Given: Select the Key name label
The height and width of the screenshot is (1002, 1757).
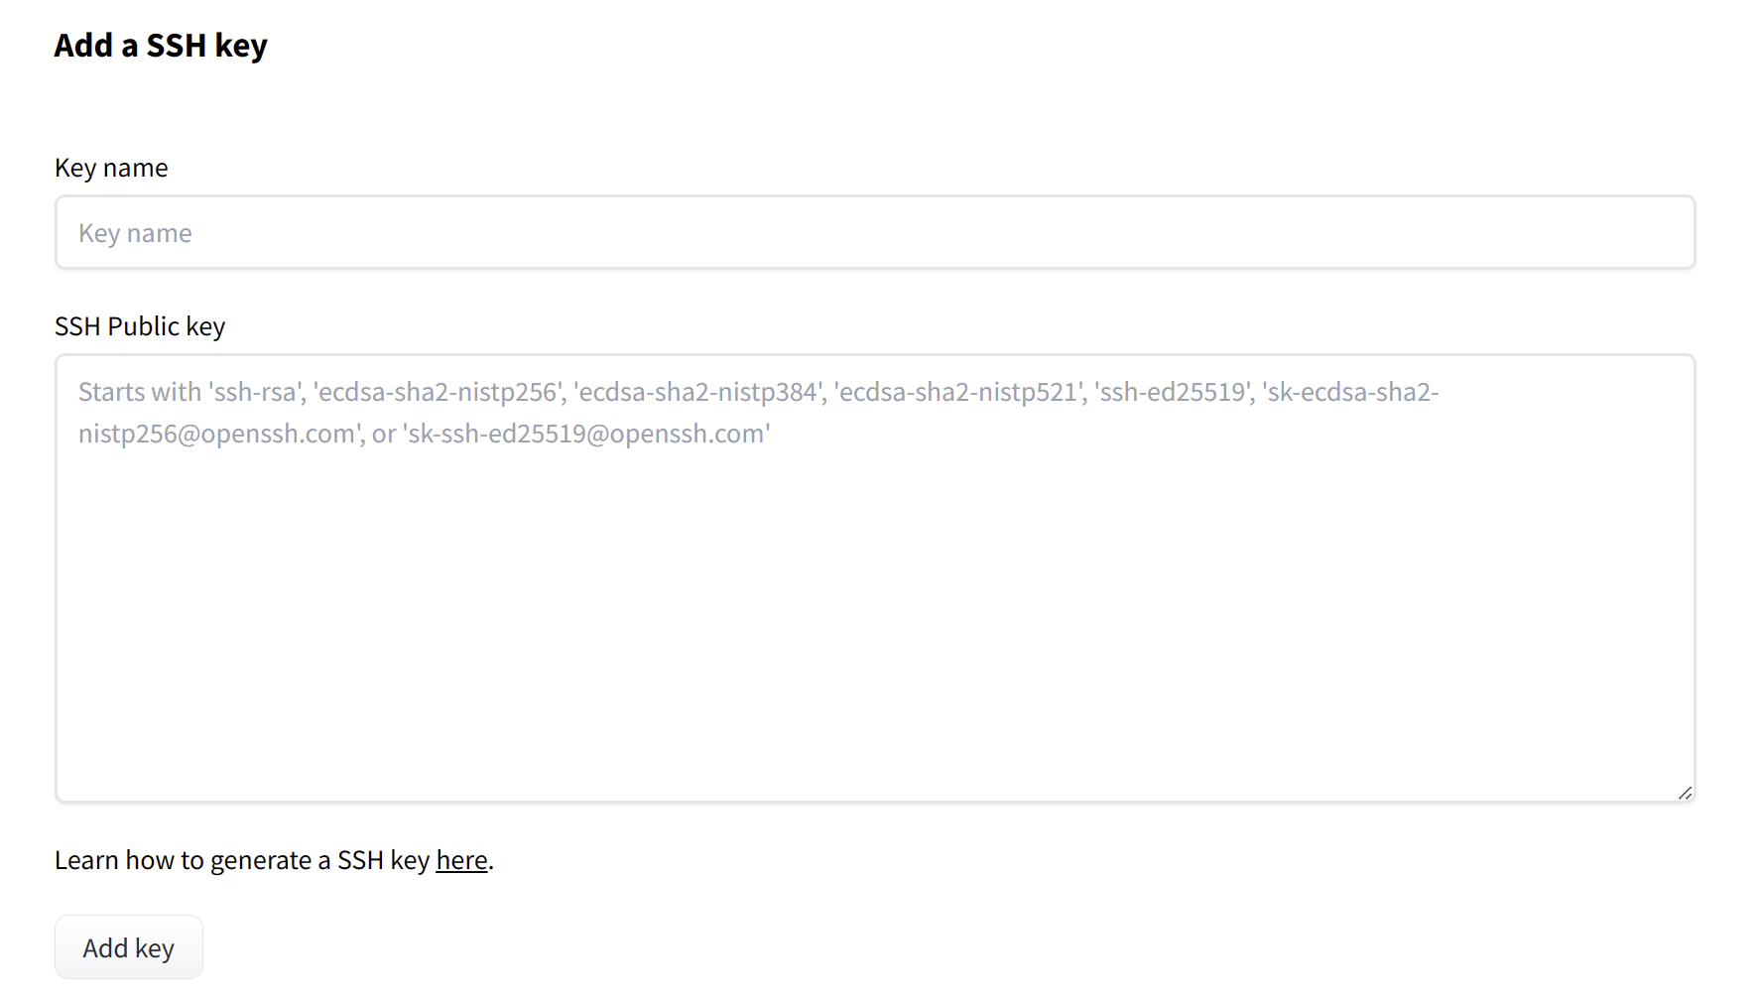Looking at the screenshot, I should [111, 167].
